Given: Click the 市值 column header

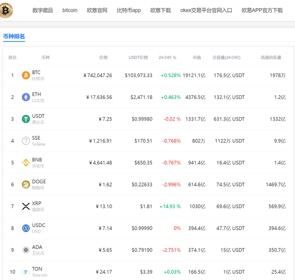Looking at the screenshot, I should (197, 57).
